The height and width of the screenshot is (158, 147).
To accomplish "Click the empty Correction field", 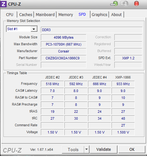I will (x=128, y=37).
